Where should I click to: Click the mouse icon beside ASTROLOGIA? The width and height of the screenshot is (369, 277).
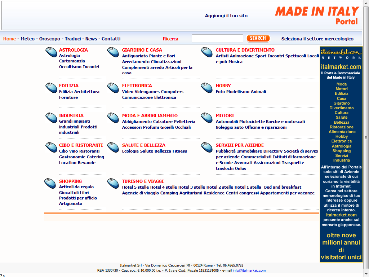pyautogui.click(x=51, y=52)
